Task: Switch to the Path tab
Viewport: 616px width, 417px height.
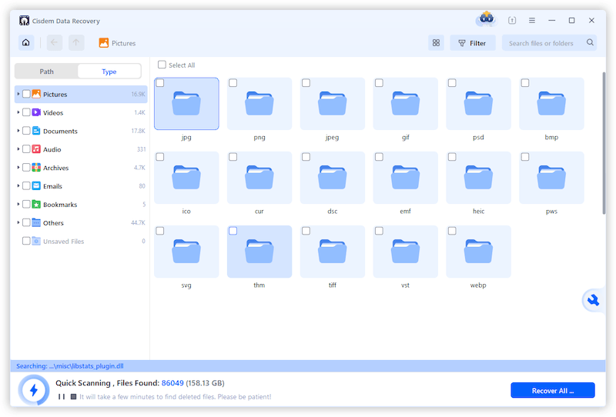Action: click(x=46, y=72)
